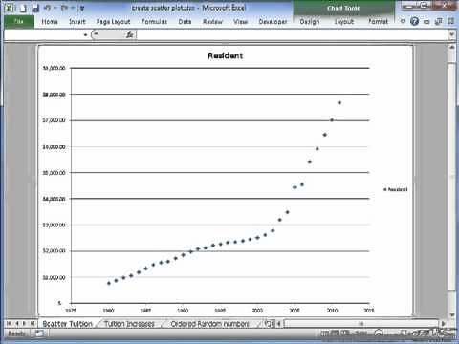This screenshot has width=459, height=344.
Task: Close the workbook window from the ribbon
Action: click(450, 21)
